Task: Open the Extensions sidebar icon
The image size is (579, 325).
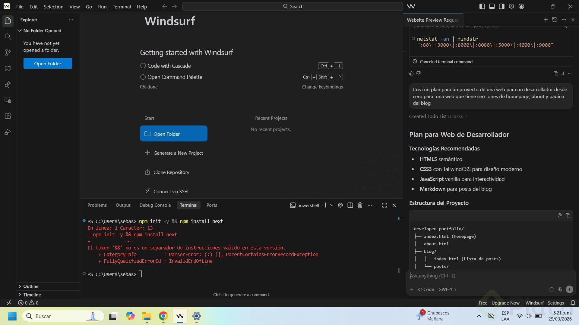Action: (x=8, y=116)
